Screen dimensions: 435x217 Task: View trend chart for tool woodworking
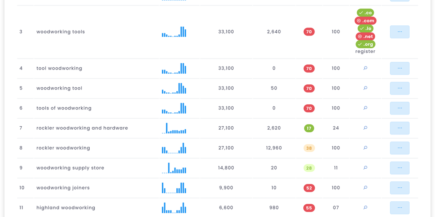click(x=174, y=68)
